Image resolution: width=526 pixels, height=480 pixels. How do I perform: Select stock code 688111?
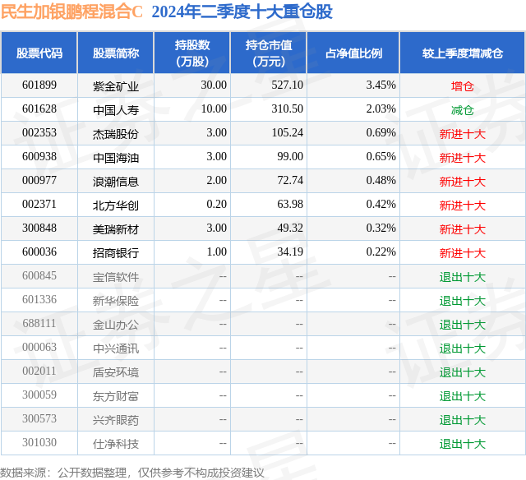click(x=39, y=323)
